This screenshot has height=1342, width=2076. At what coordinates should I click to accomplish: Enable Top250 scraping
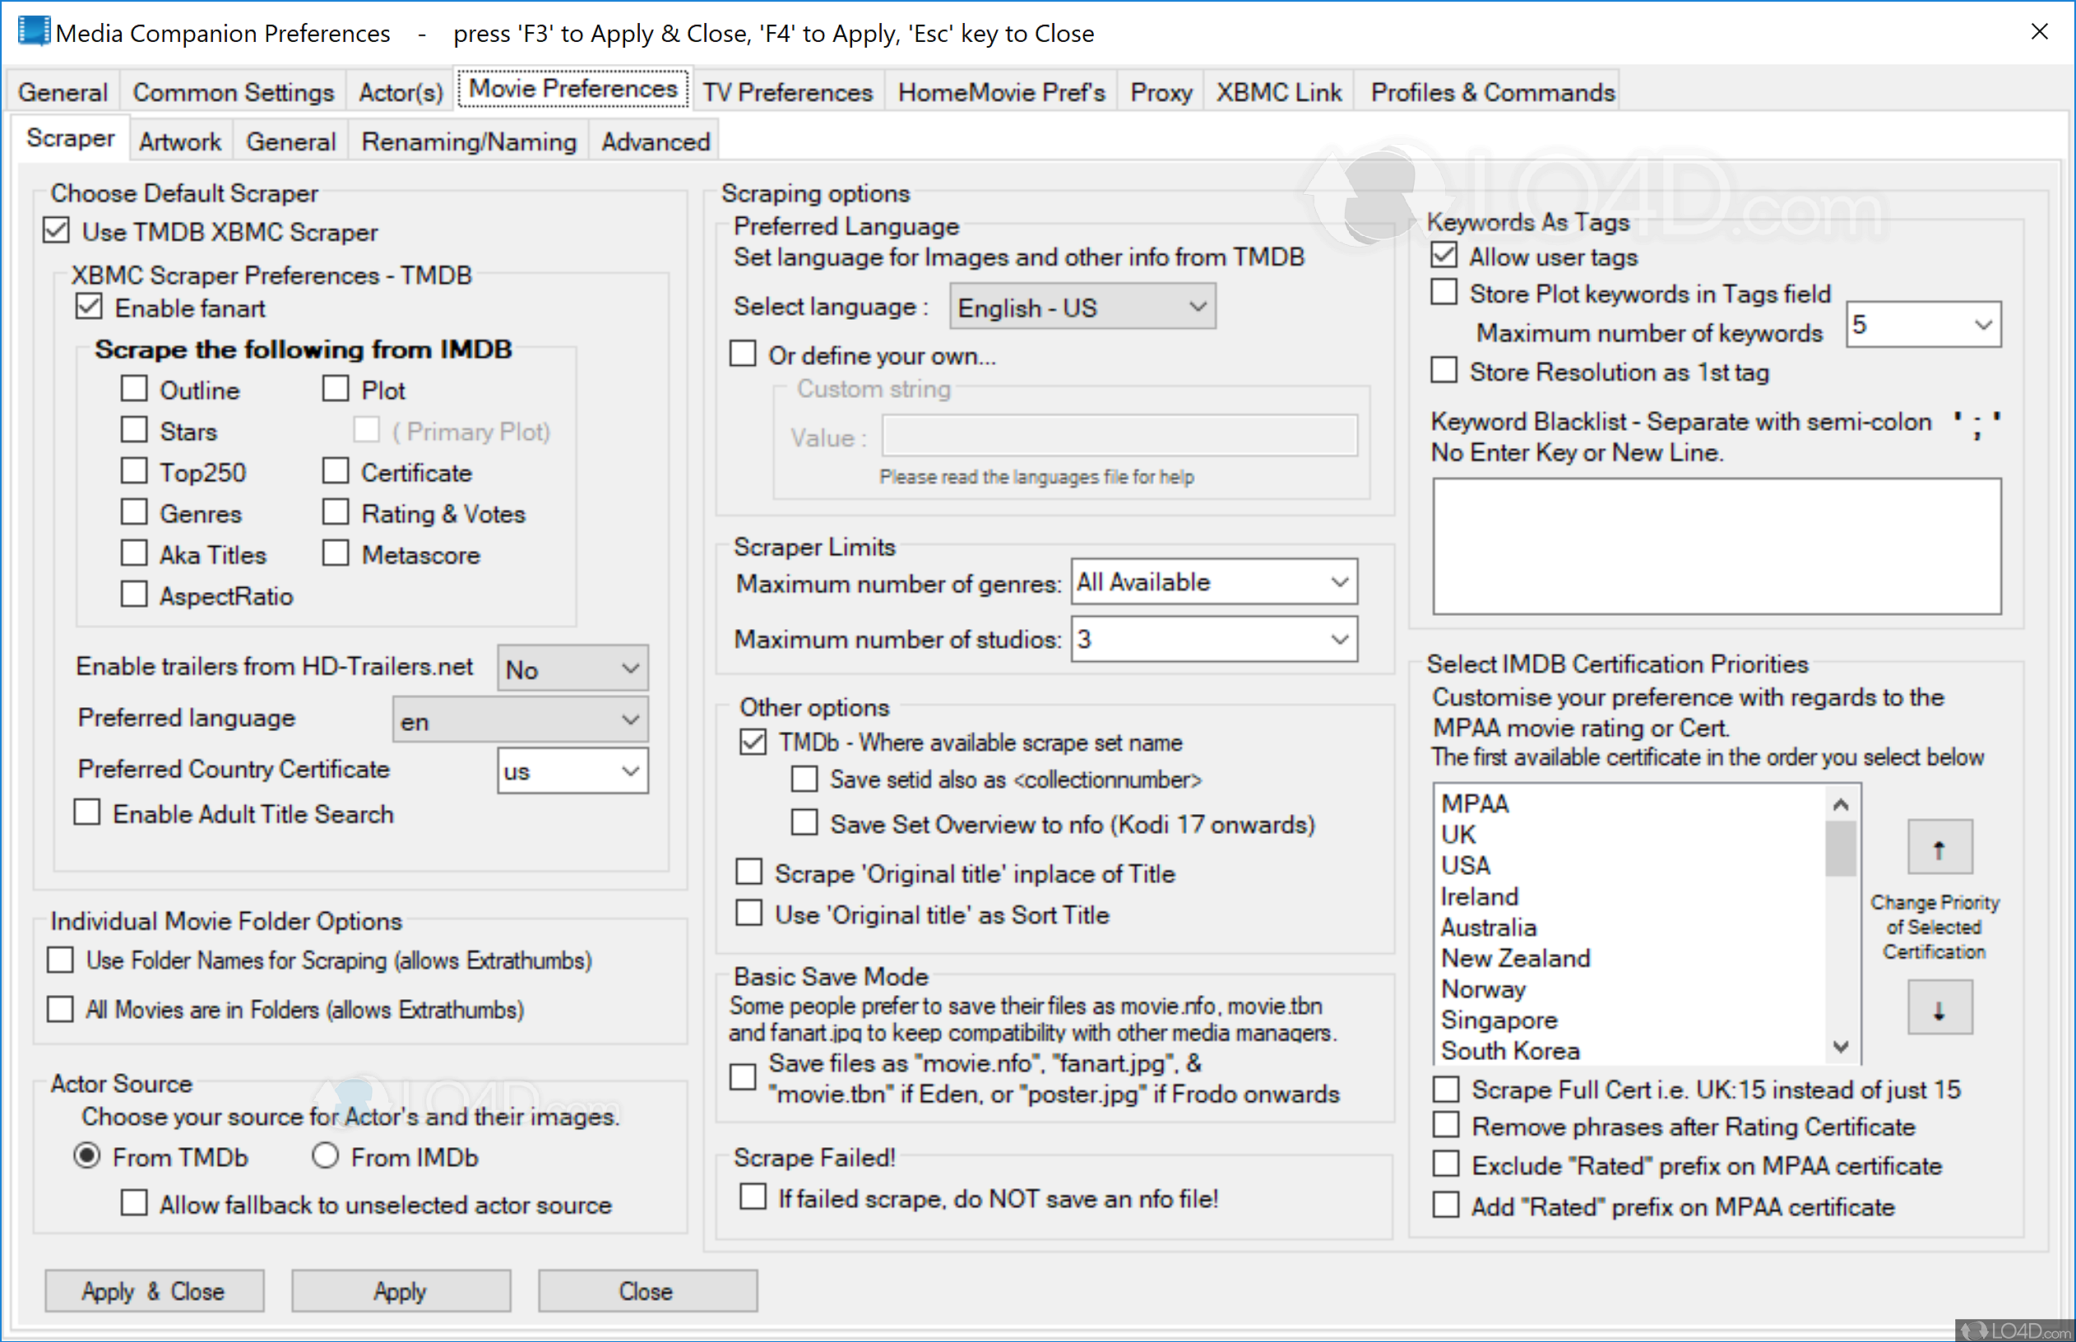point(134,470)
